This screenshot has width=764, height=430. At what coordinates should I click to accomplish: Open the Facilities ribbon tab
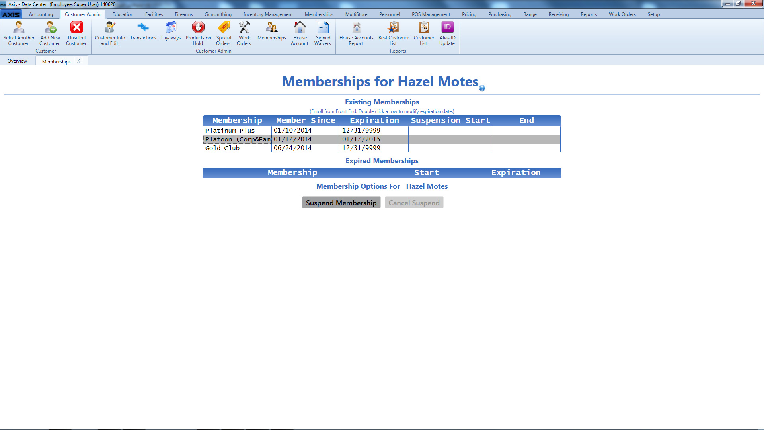pos(154,14)
